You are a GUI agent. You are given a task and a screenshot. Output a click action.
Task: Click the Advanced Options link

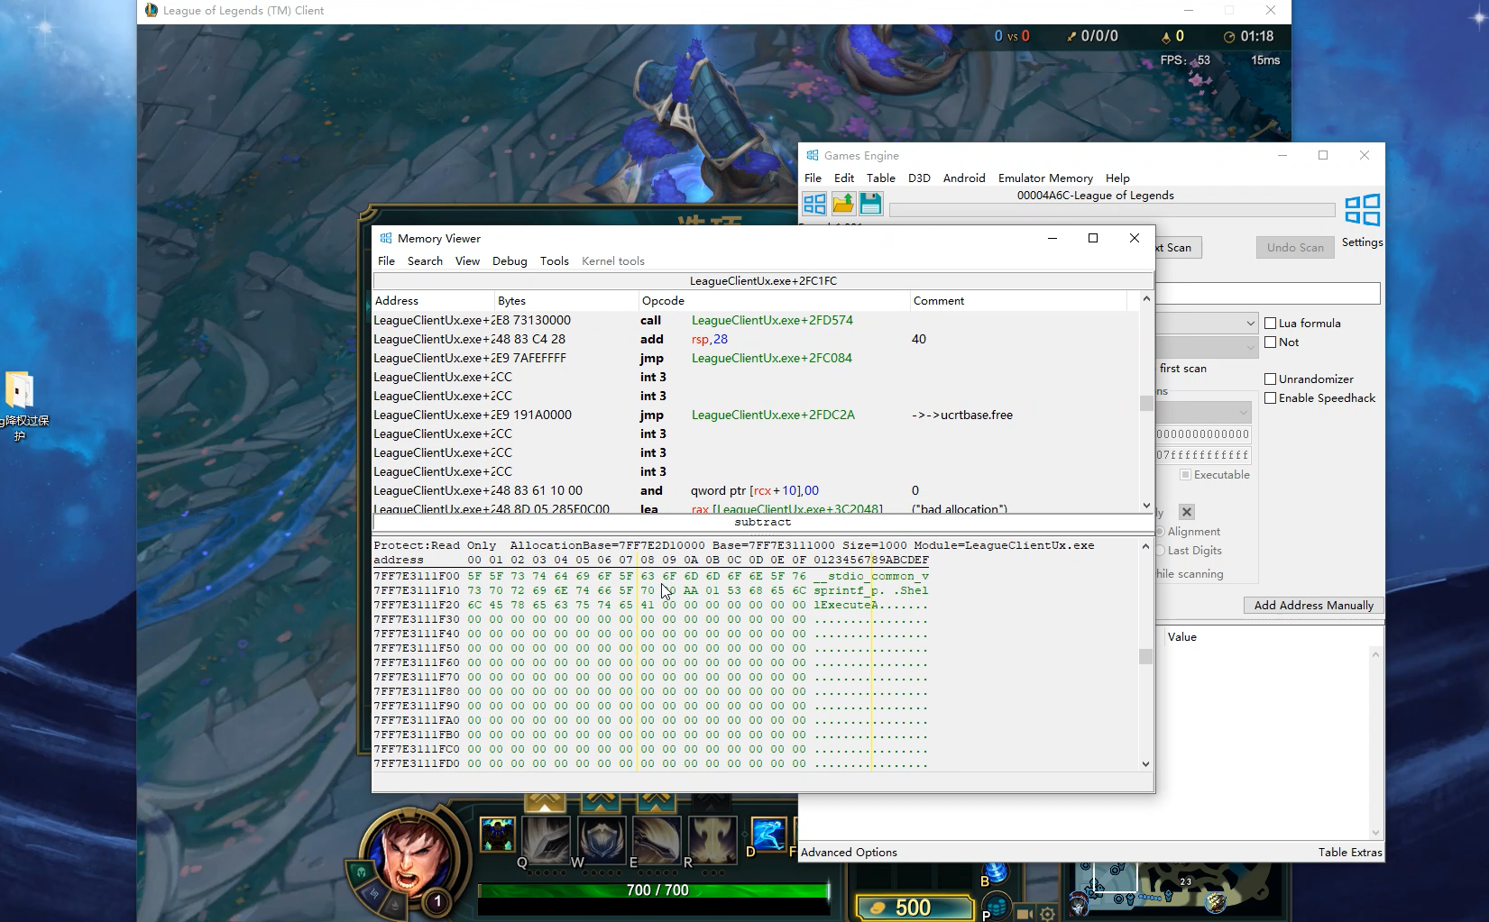pyautogui.click(x=849, y=853)
